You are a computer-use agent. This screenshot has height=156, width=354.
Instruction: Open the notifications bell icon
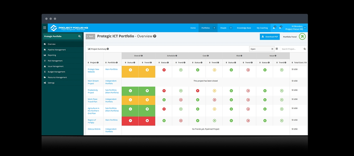tap(274, 28)
